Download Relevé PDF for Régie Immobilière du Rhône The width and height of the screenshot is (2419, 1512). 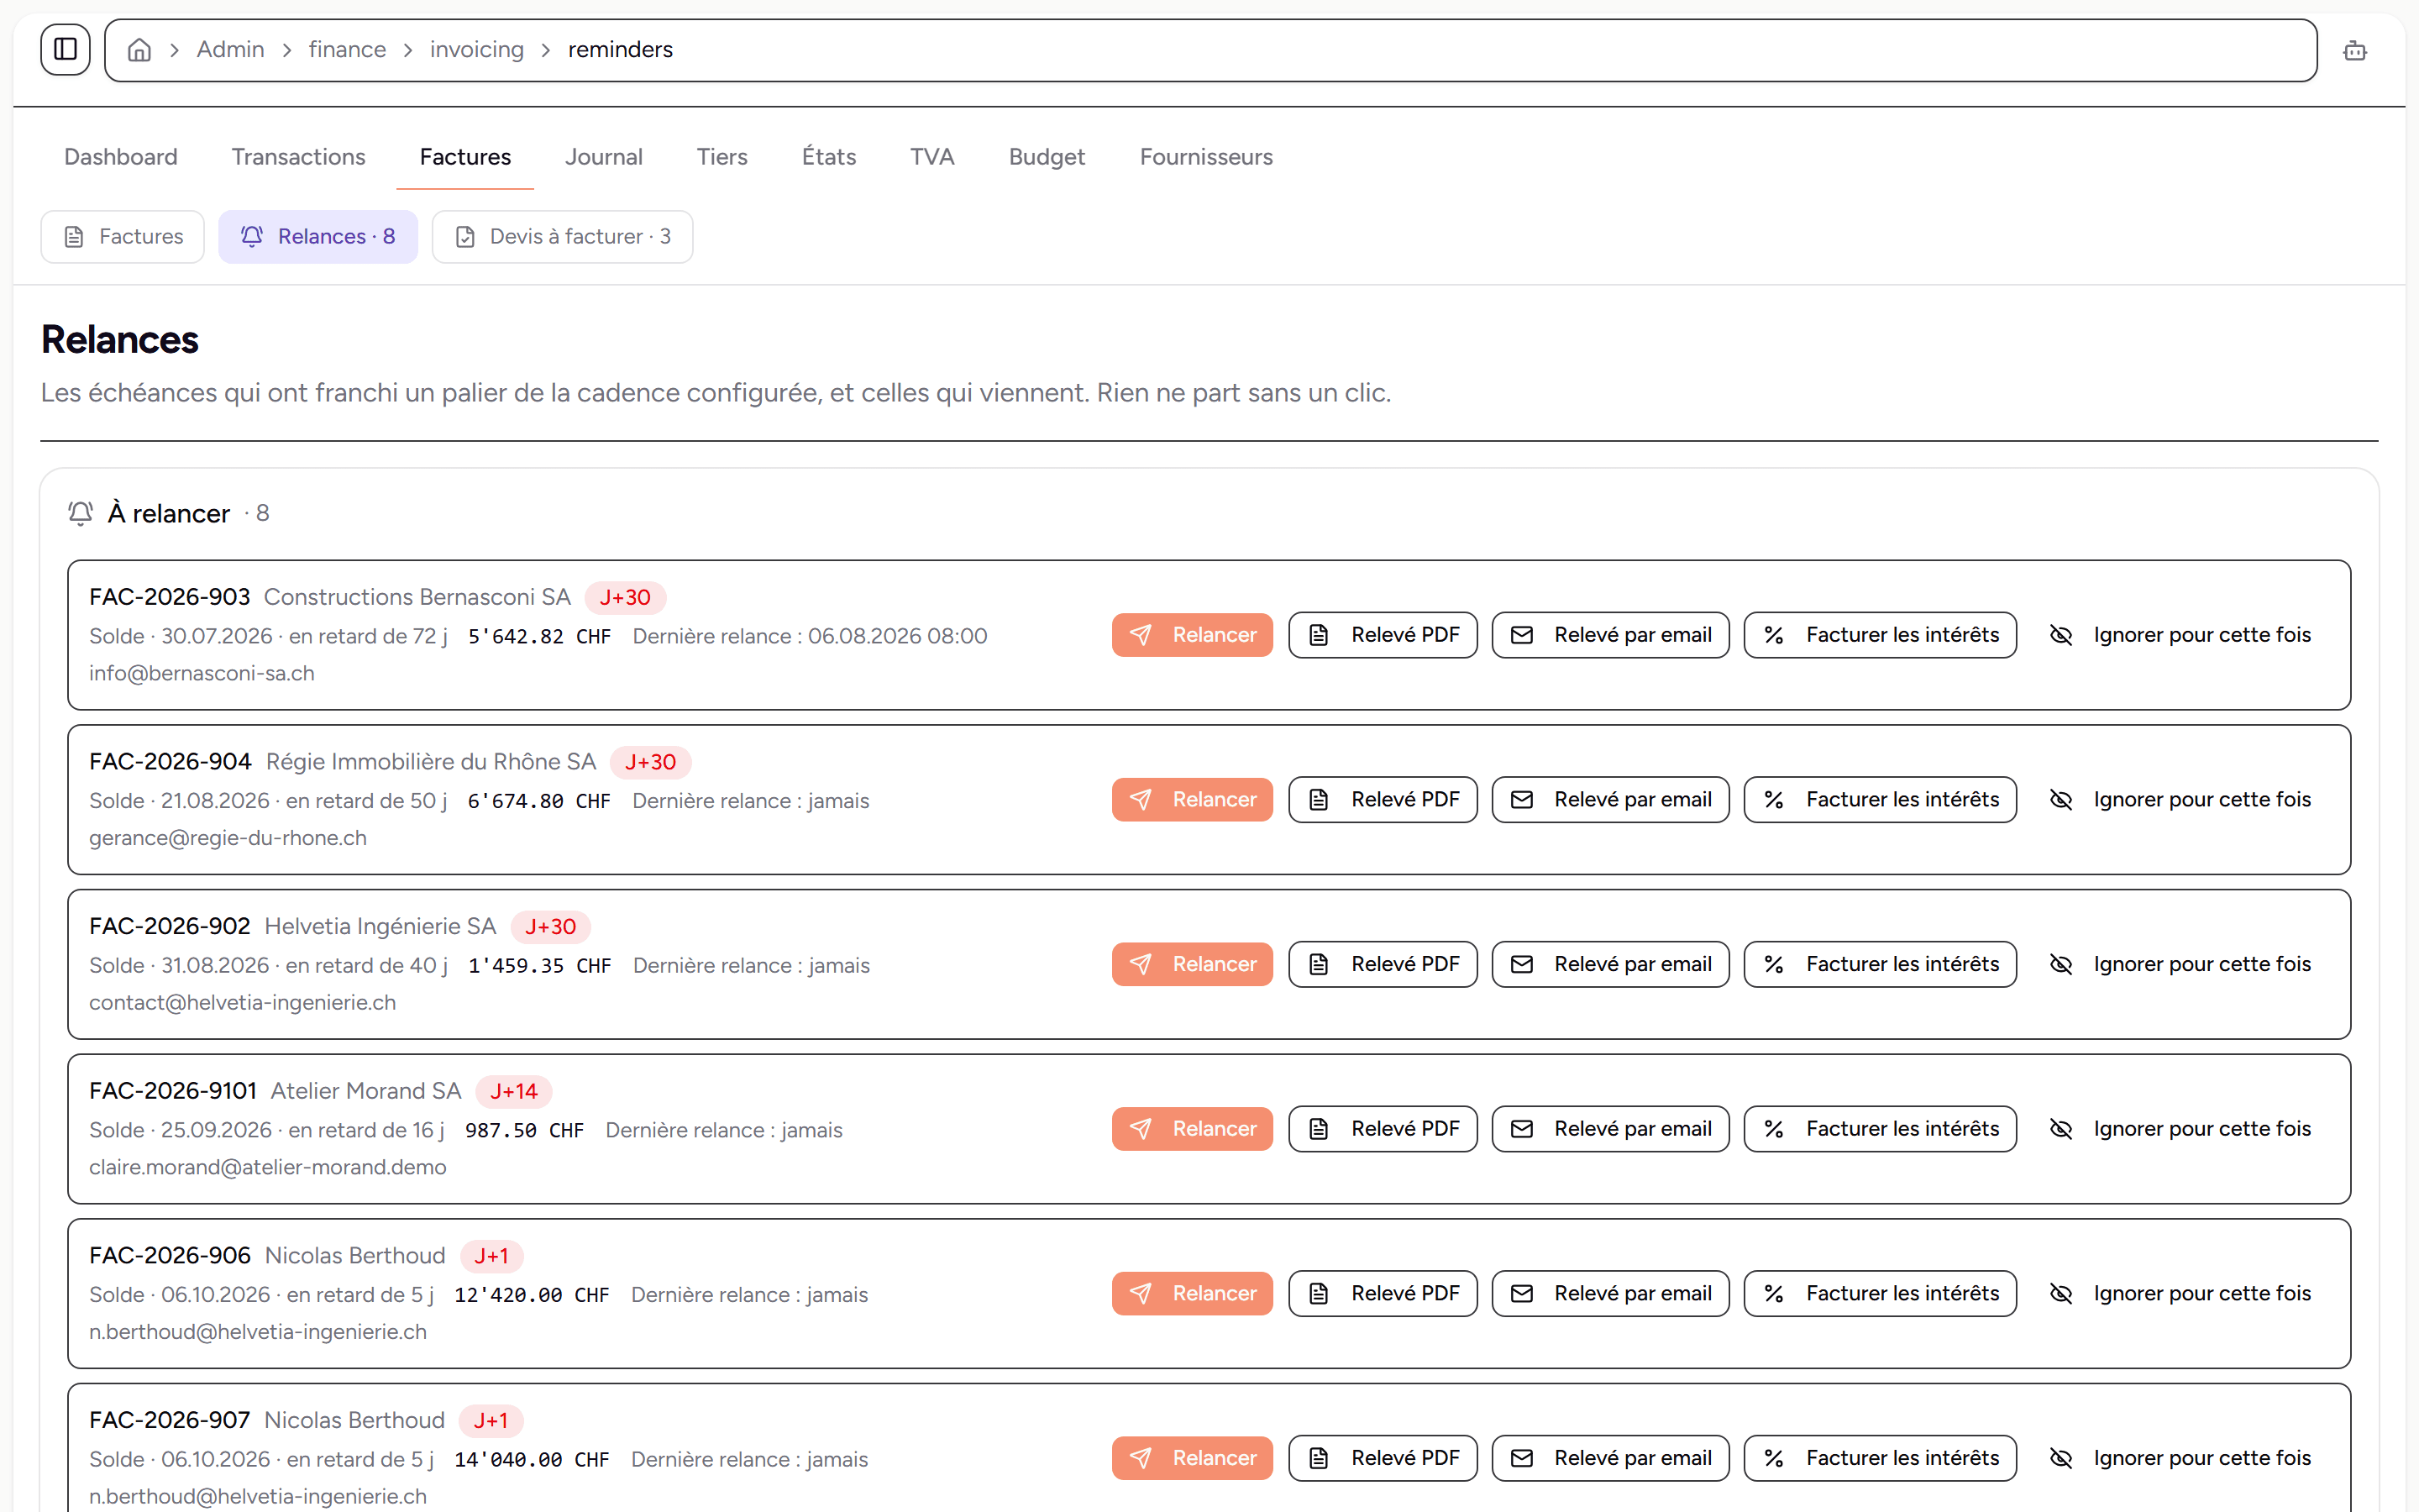pos(1383,800)
